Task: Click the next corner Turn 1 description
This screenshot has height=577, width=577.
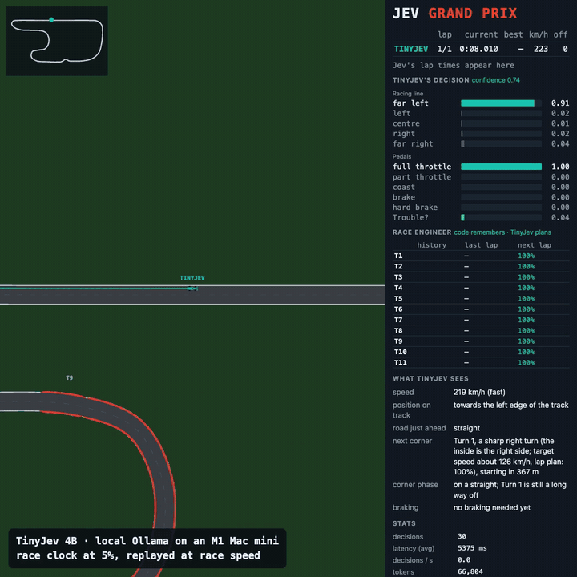Action: click(x=509, y=456)
